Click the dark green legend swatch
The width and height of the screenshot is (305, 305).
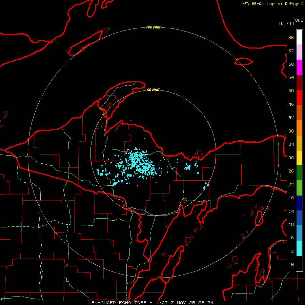coord(299,172)
